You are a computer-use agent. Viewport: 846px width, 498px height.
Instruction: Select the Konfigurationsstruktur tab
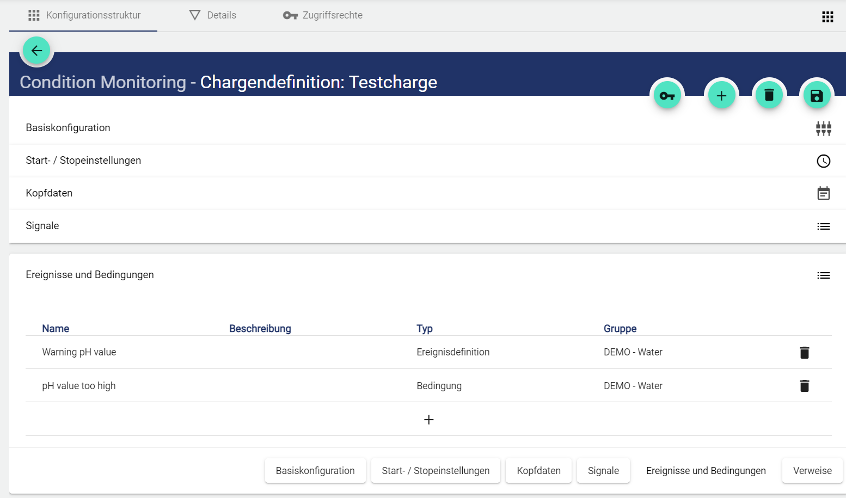(84, 15)
